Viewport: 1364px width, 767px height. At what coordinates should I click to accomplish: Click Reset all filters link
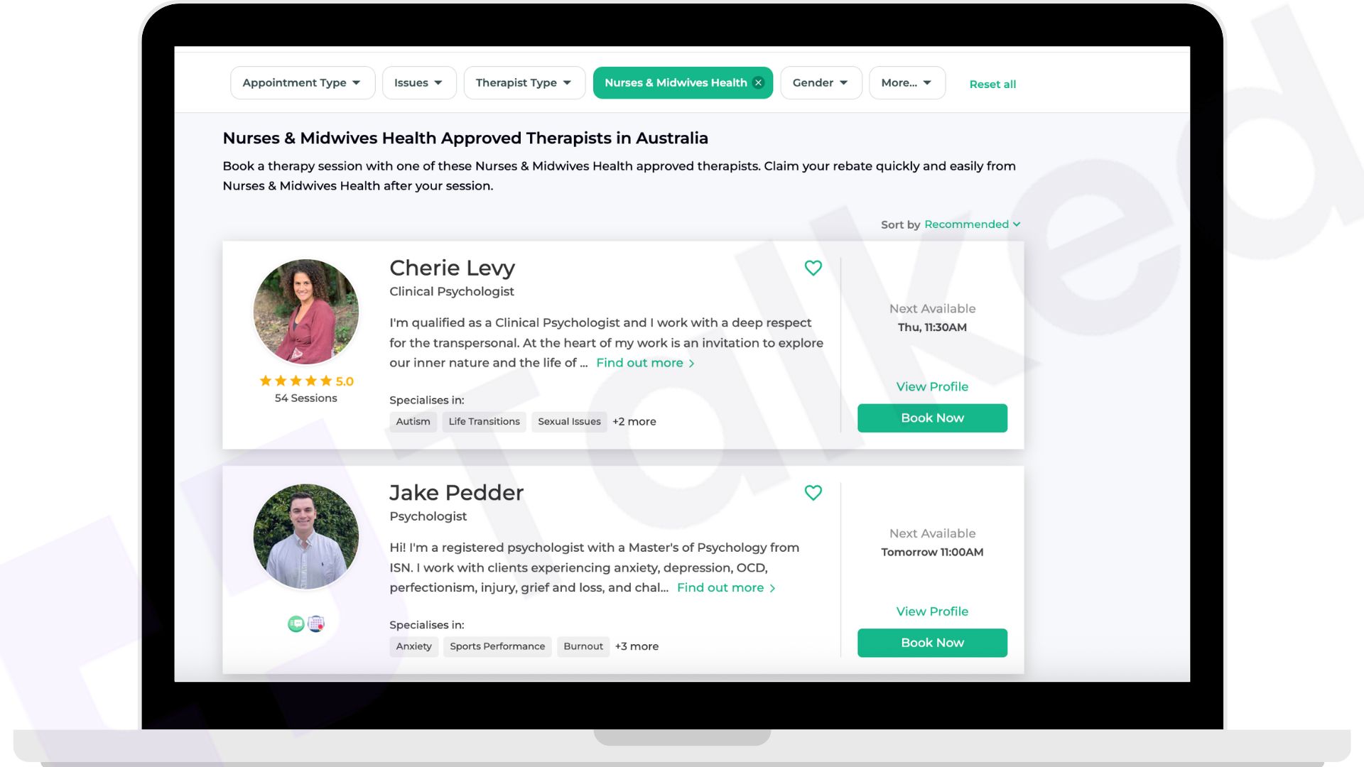pos(992,85)
